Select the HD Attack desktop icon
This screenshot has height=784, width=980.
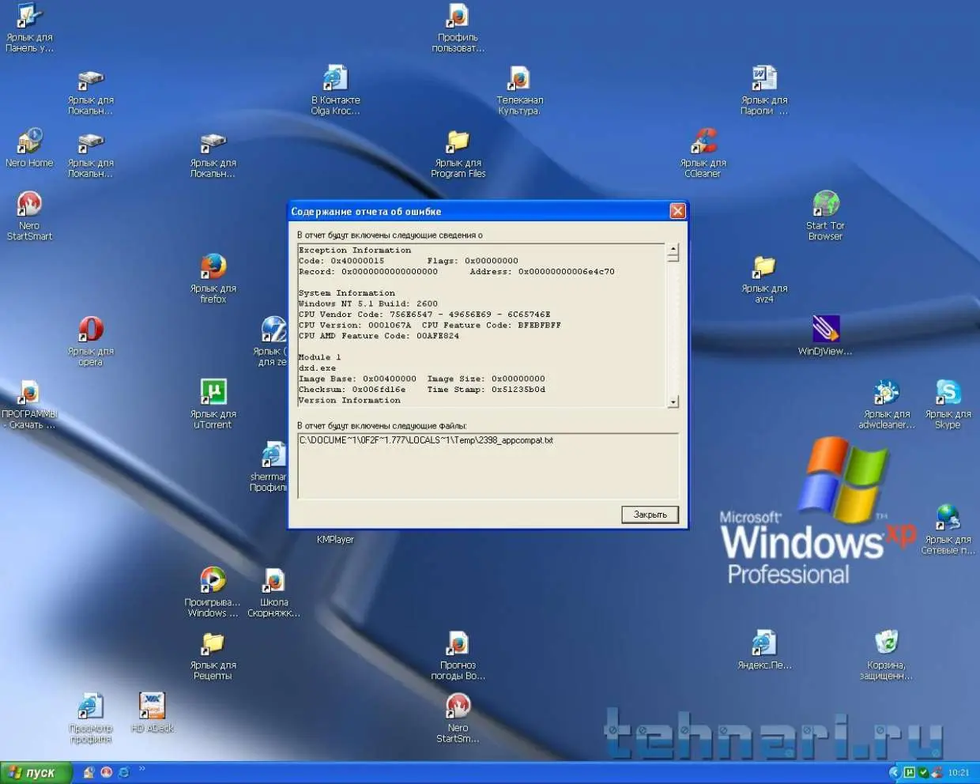pyautogui.click(x=152, y=711)
